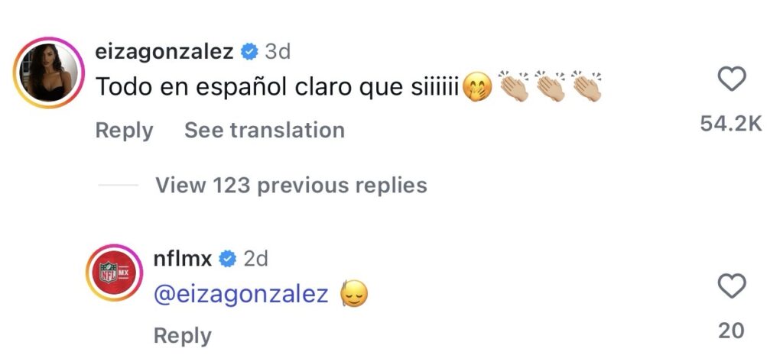Screen dimensions: 783x355
Task: Click the 3d timestamp on the comment
Action: click(277, 52)
